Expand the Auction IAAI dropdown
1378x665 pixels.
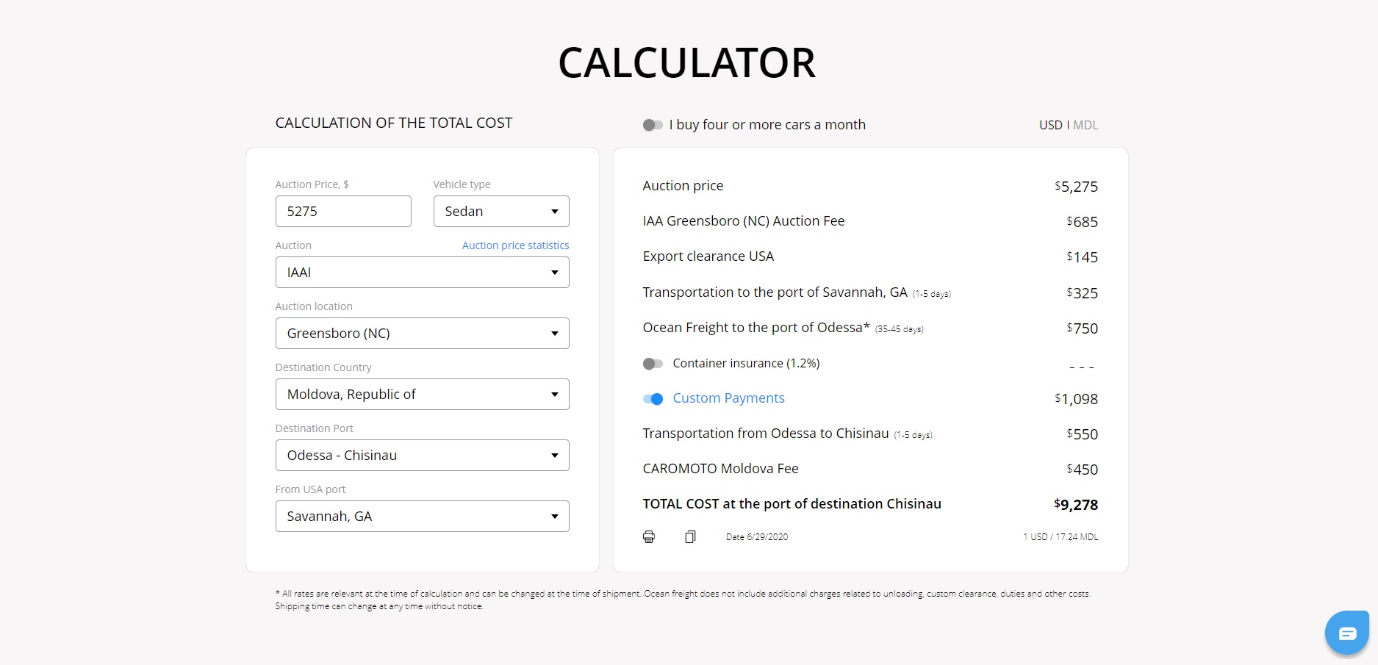422,273
